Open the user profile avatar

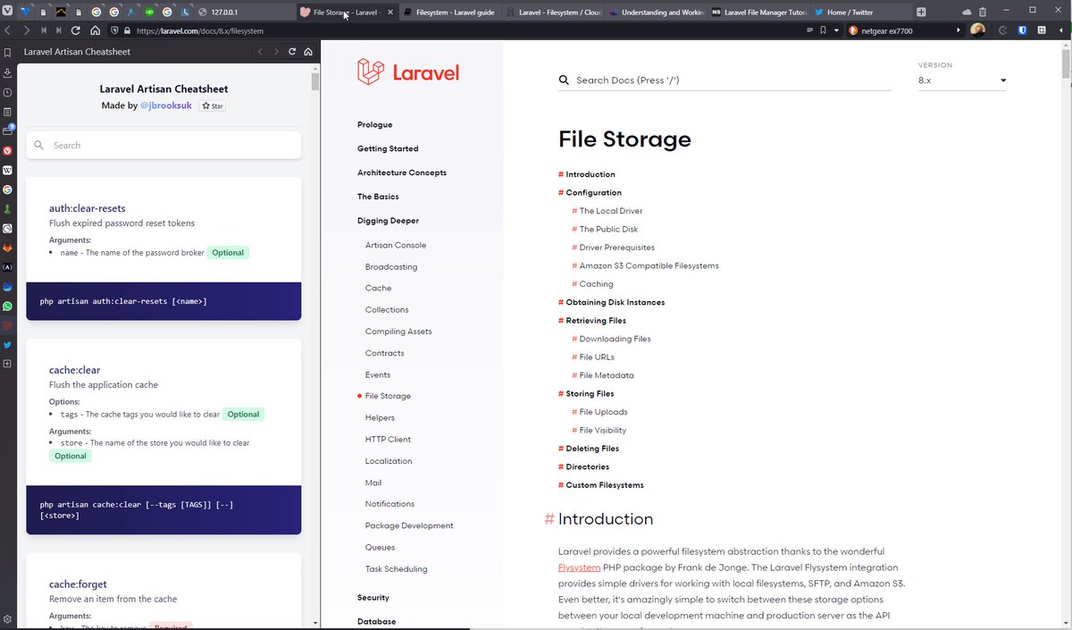point(978,30)
